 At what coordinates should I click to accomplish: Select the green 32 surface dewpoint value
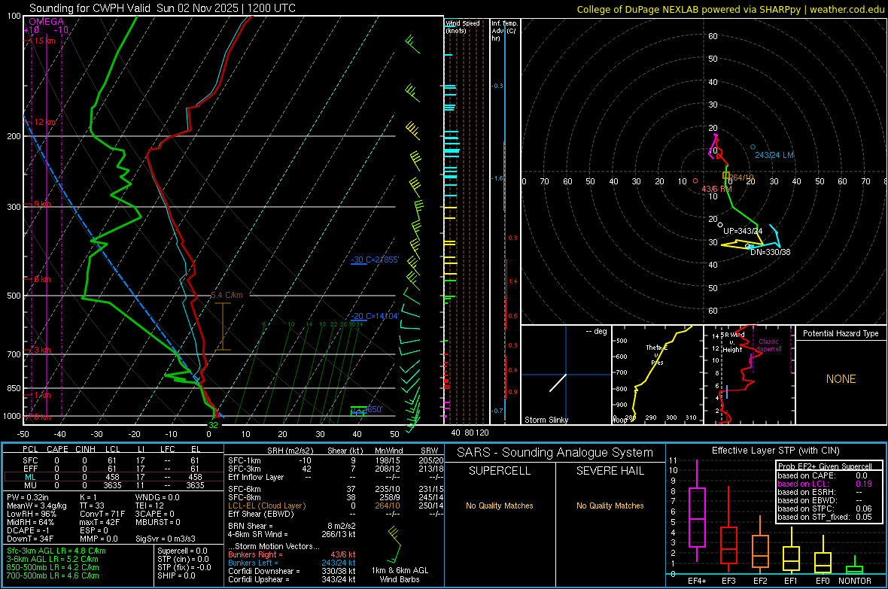[x=213, y=425]
